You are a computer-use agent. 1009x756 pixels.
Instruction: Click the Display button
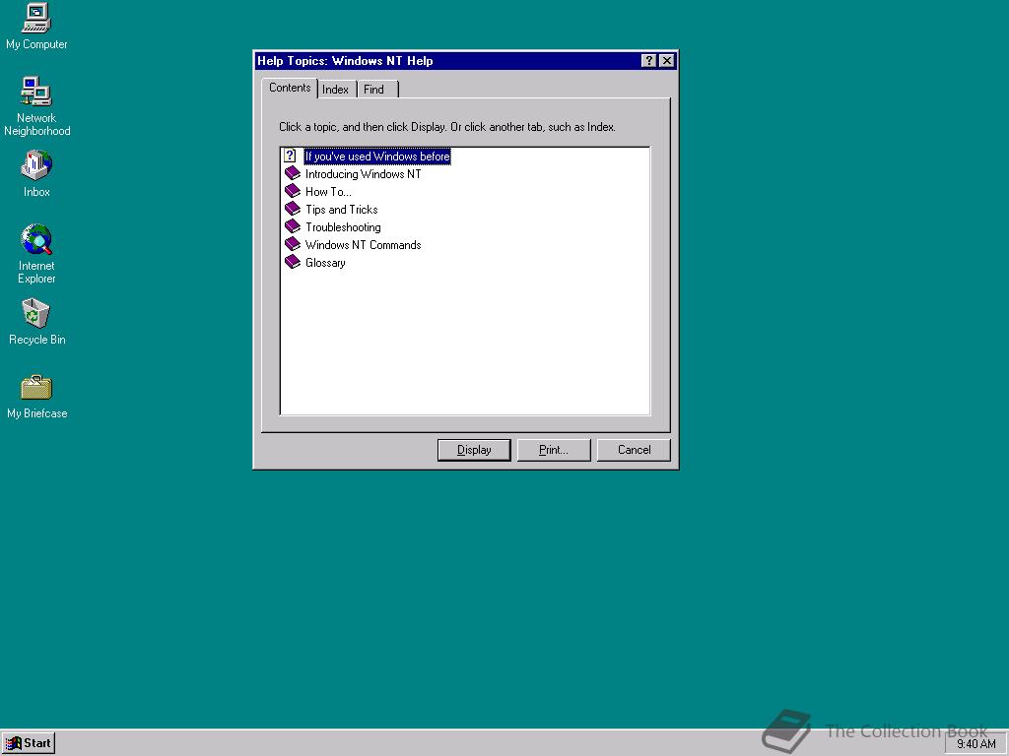(474, 450)
